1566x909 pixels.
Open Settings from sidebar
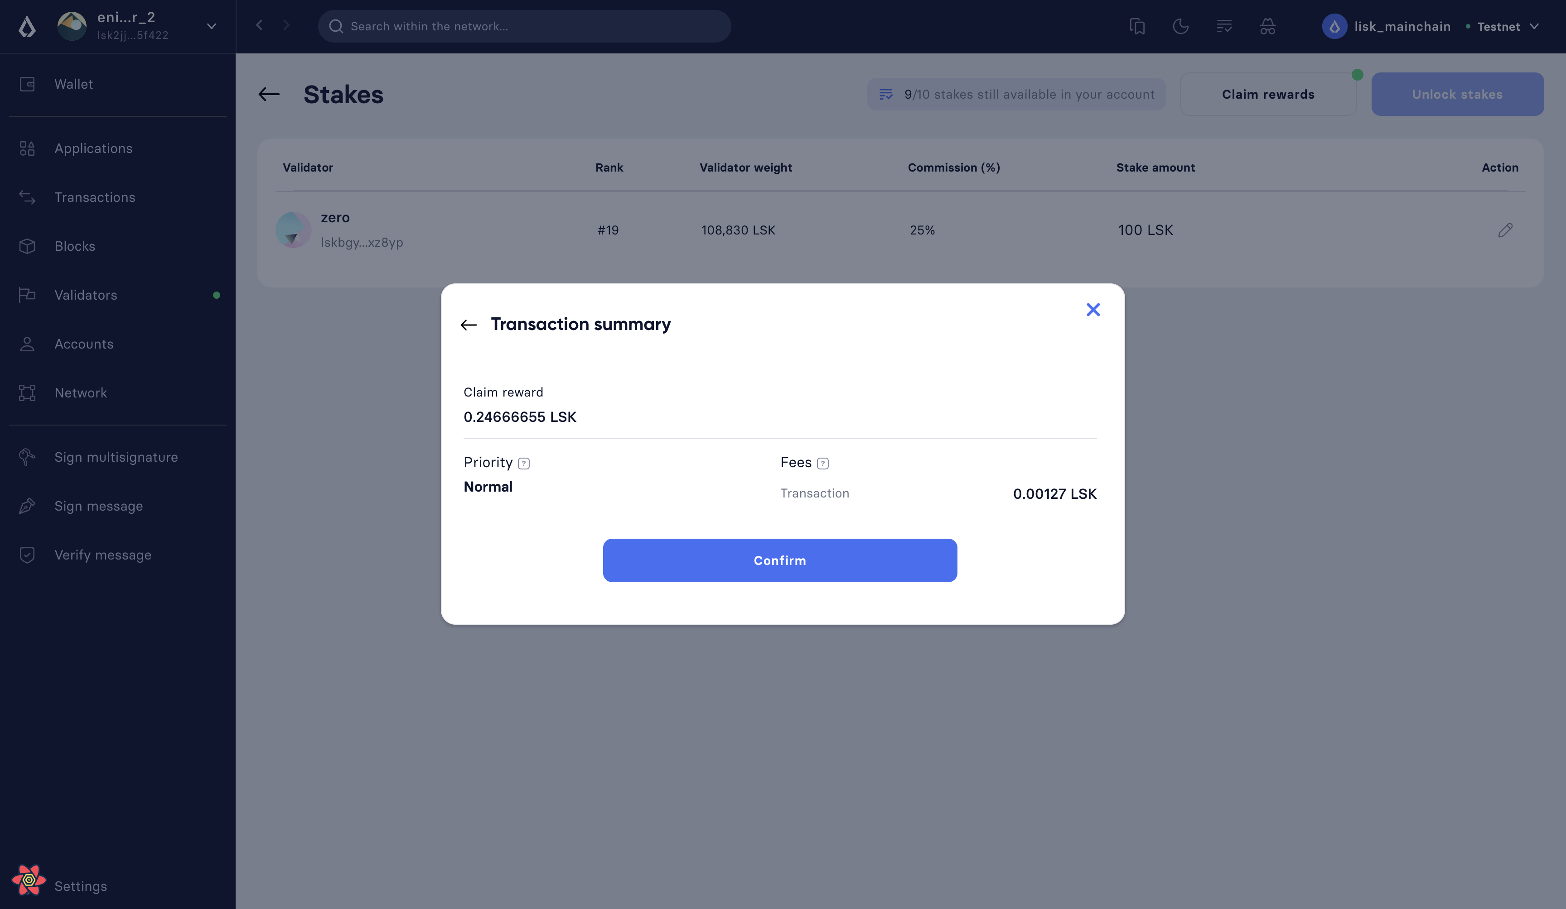(x=80, y=886)
